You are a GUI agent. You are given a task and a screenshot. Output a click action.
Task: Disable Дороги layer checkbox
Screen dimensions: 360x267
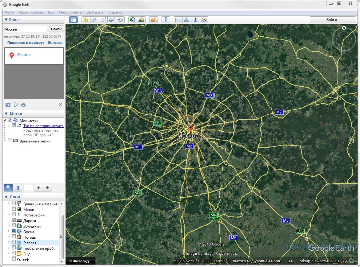pyautogui.click(x=14, y=220)
